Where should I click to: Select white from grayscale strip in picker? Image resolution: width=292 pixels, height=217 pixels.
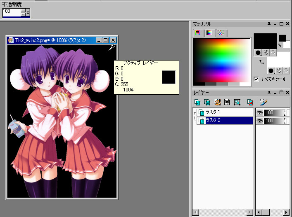(x=245, y=84)
